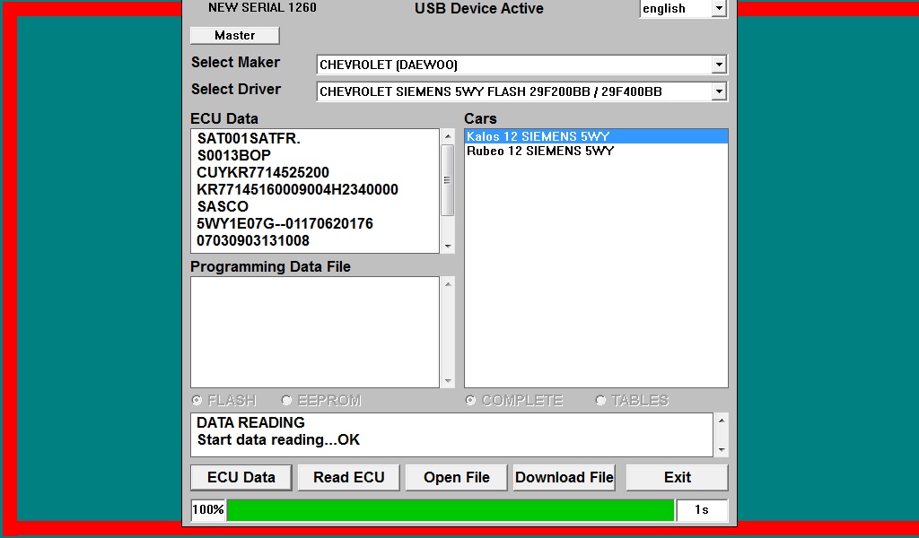The width and height of the screenshot is (919, 538).
Task: Click ECU Data scrollbar up arrow
Action: 448,136
